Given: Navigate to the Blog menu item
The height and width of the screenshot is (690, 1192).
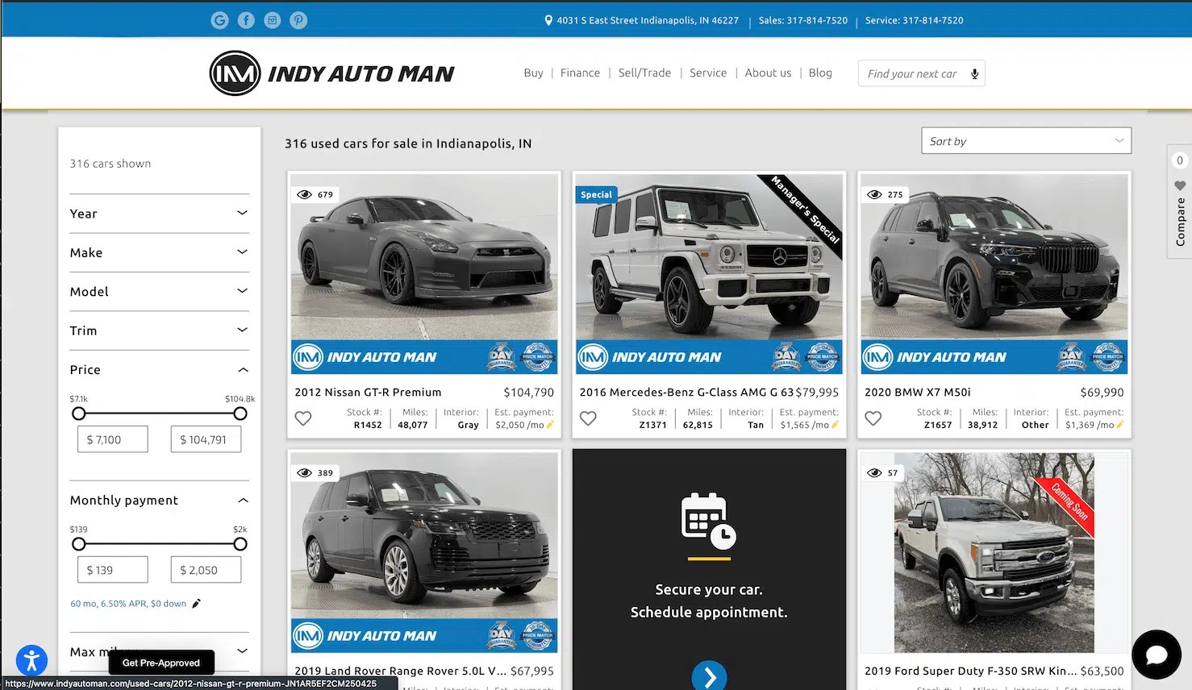Looking at the screenshot, I should 820,73.
